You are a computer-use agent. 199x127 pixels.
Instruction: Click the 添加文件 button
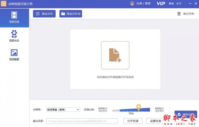(44, 14)
